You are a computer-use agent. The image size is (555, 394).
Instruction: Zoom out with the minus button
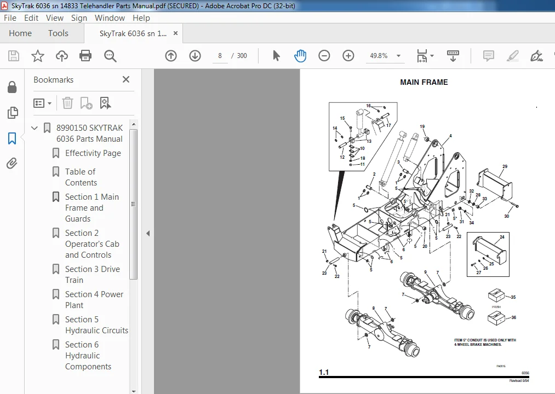point(324,56)
